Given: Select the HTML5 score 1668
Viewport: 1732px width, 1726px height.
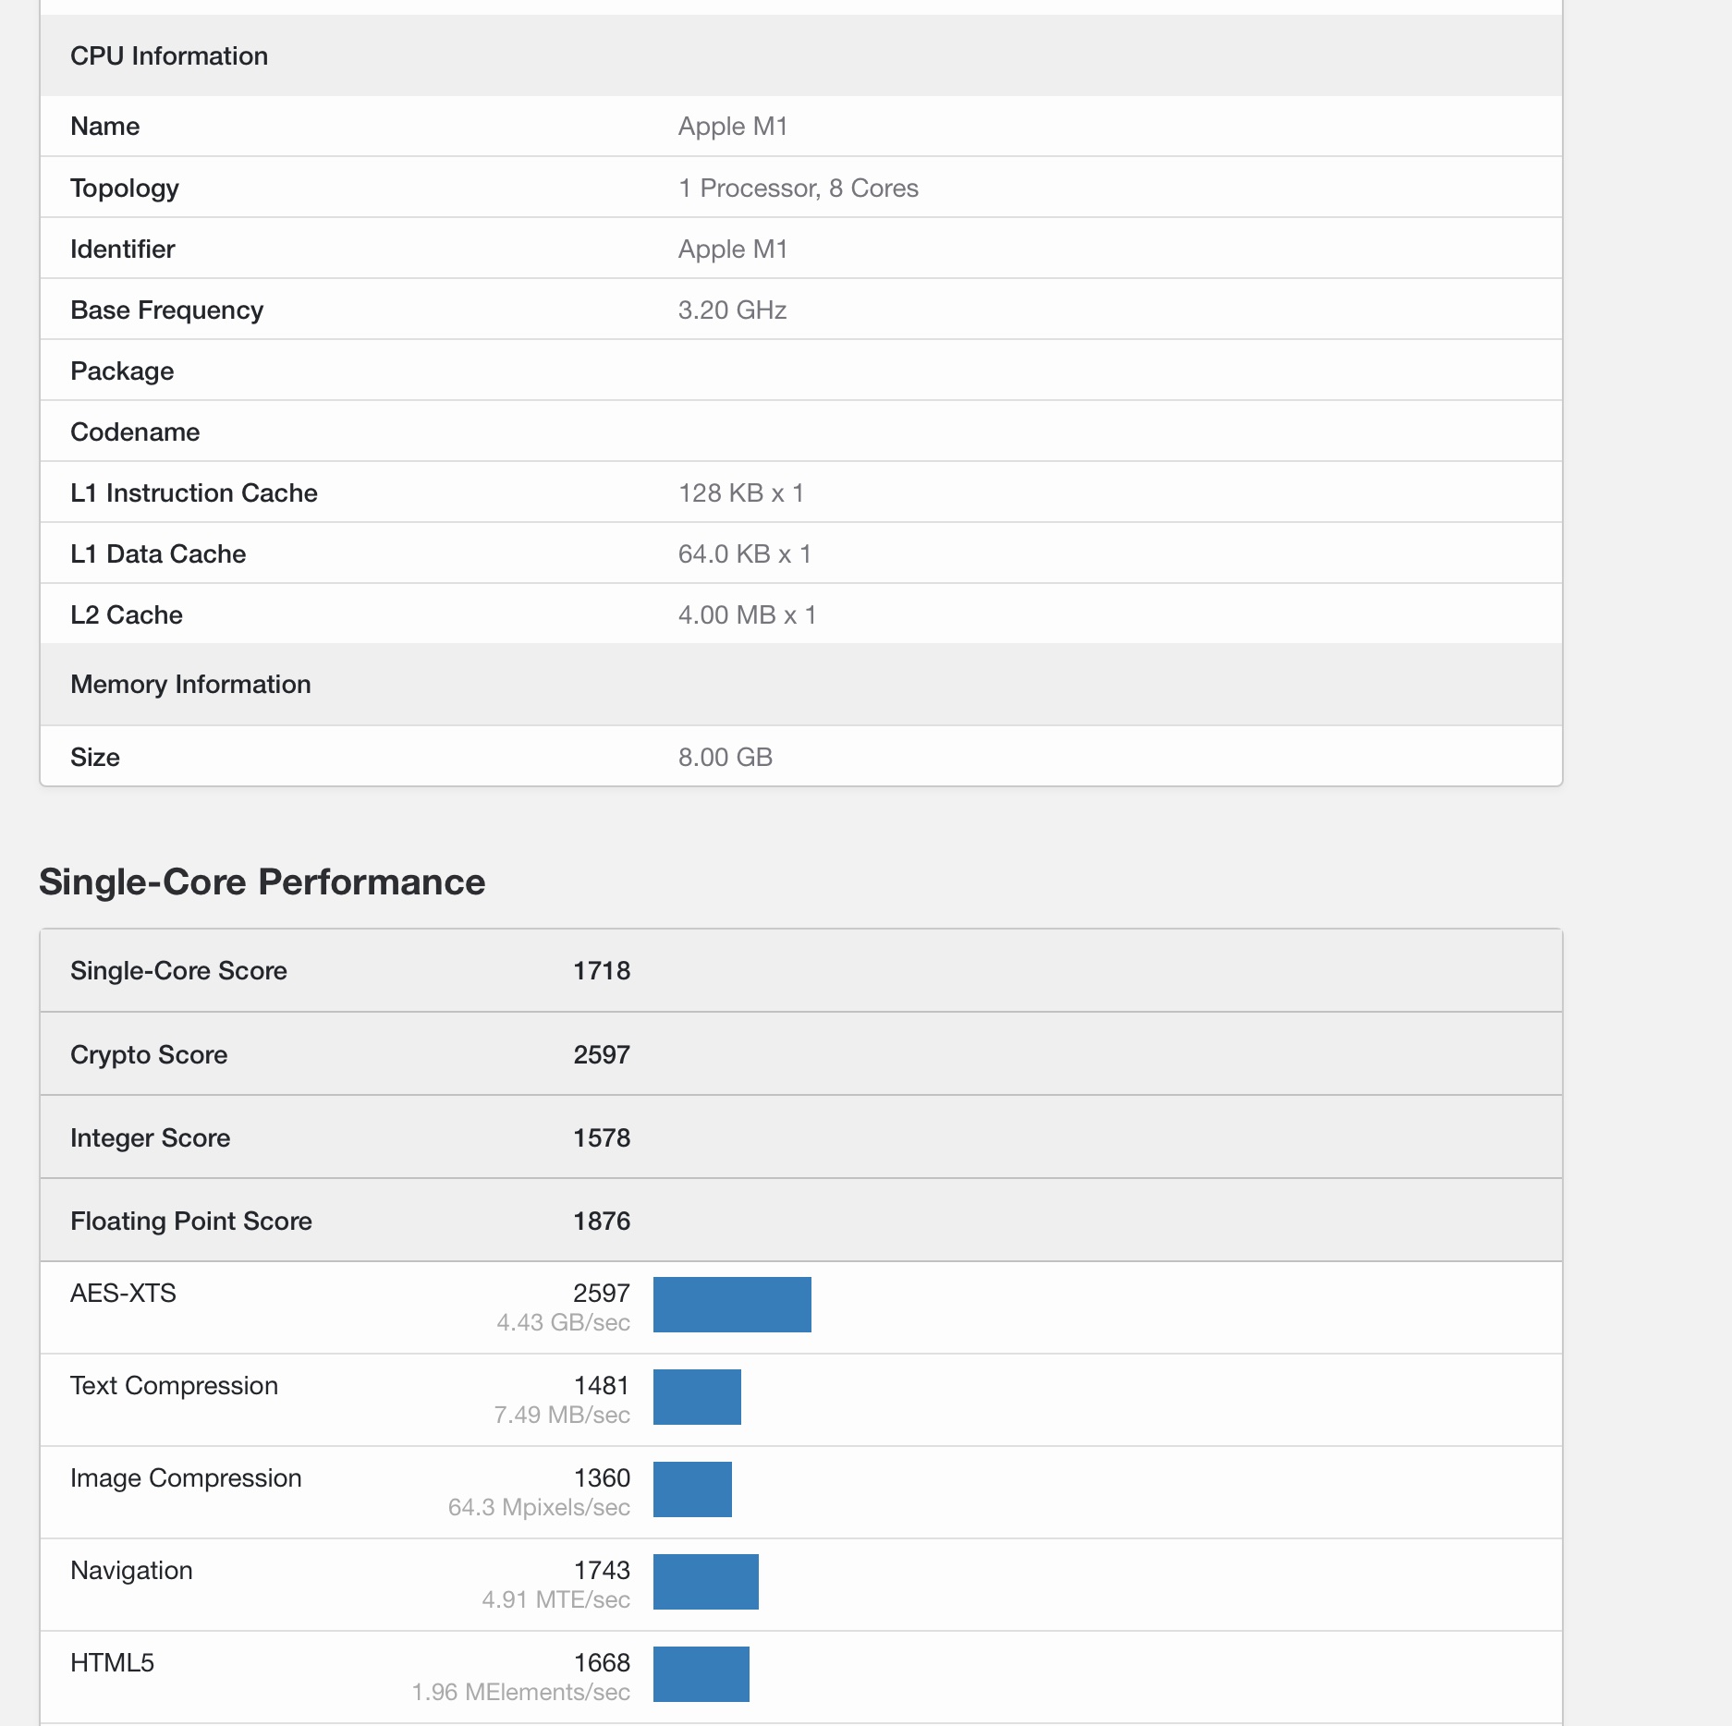Looking at the screenshot, I should (x=602, y=1662).
